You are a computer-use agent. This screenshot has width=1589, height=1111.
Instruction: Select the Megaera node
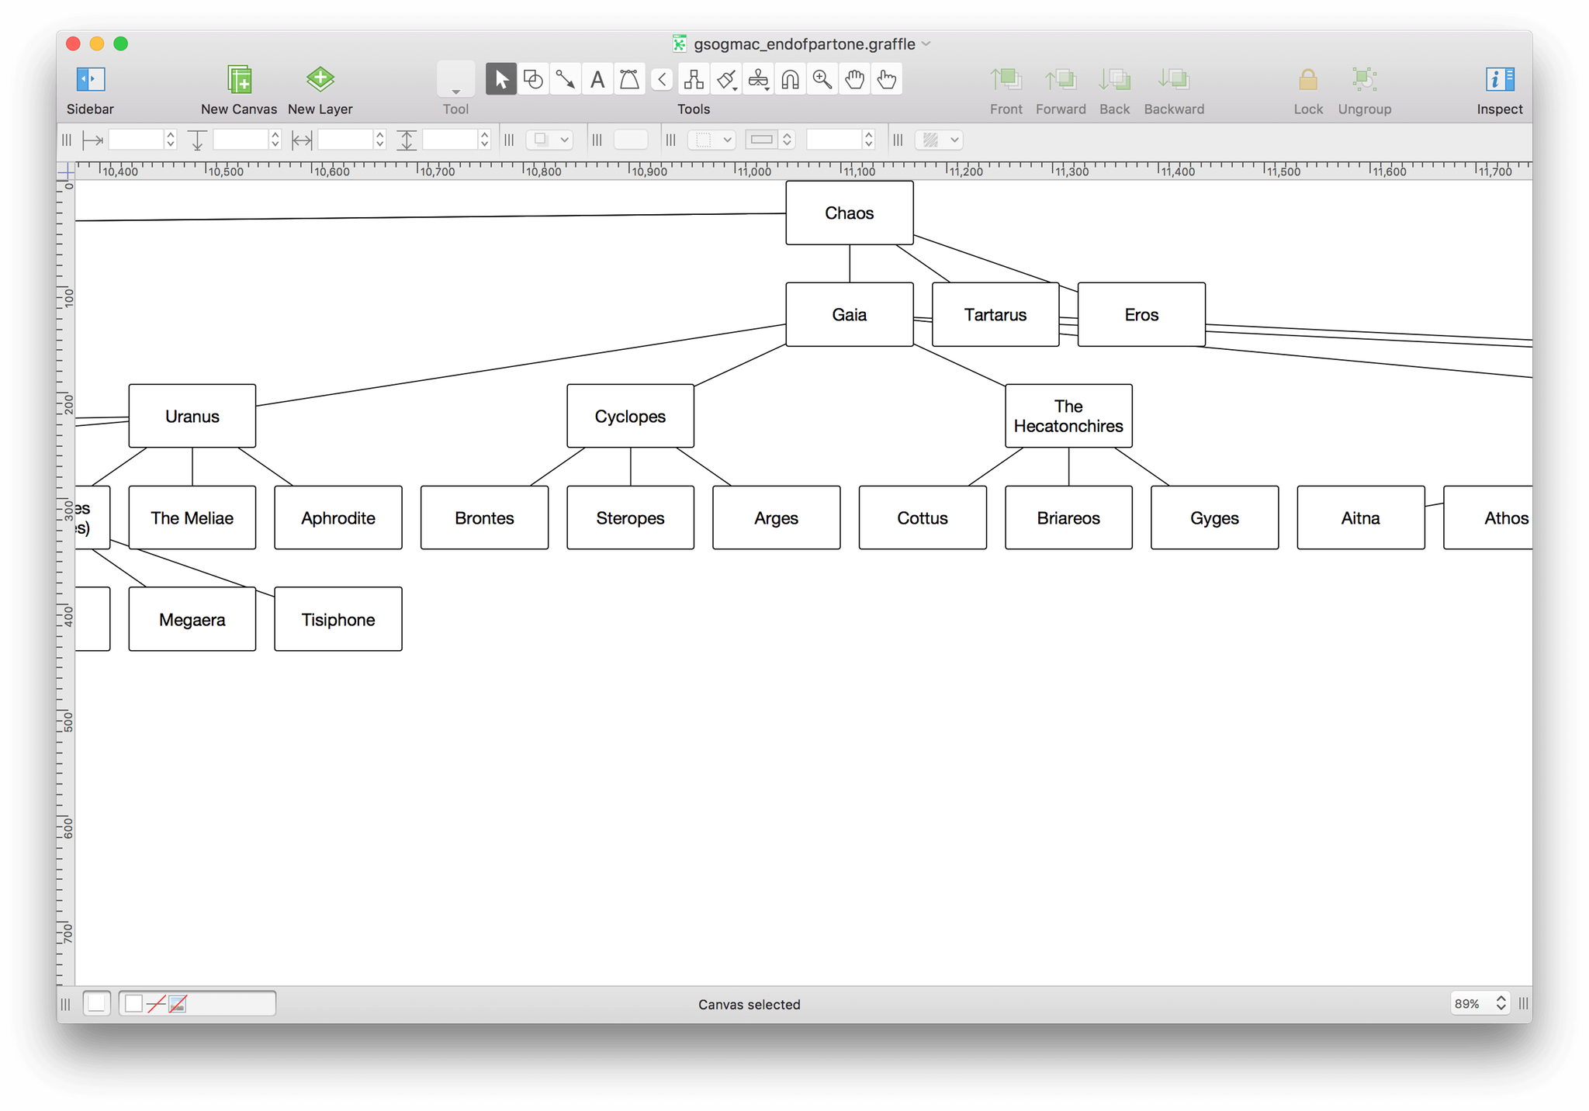click(x=192, y=619)
